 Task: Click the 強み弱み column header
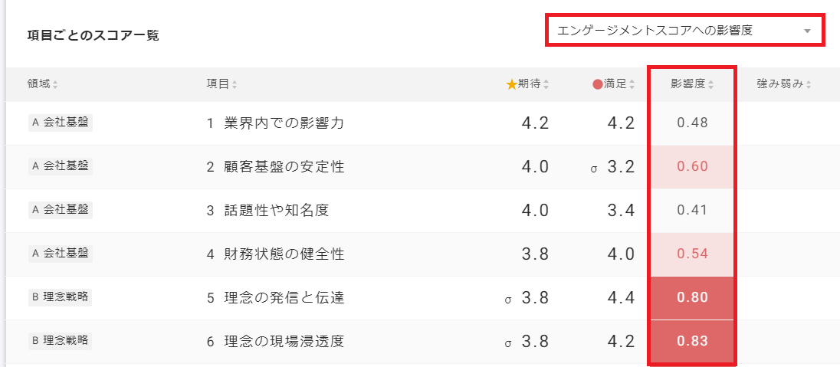779,84
